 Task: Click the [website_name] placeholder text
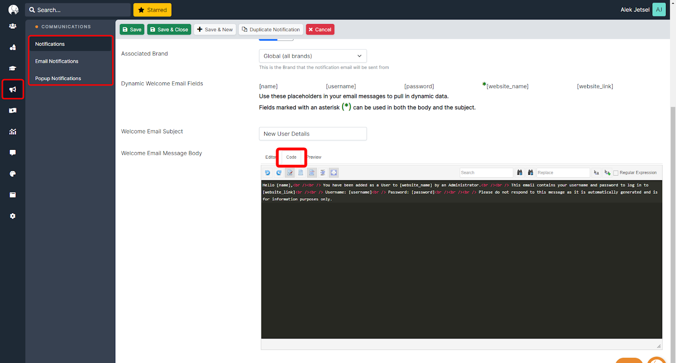507,87
